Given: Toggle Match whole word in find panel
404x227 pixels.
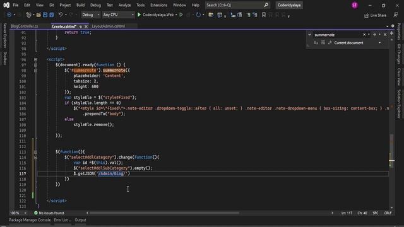Looking at the screenshot, I should 323,43.
